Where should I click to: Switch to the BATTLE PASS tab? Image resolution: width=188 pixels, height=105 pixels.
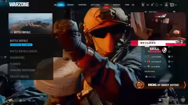pos(95,5)
